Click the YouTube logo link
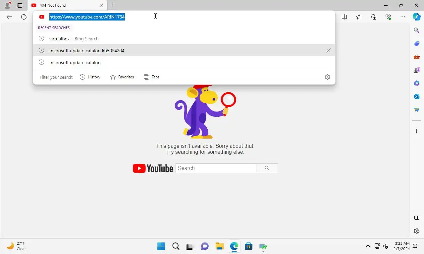 click(153, 168)
